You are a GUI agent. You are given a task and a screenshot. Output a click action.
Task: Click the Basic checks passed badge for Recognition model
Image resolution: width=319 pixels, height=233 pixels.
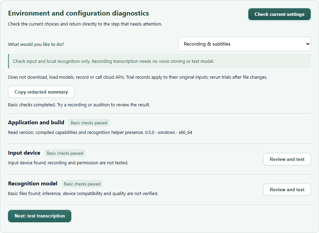[82, 184]
